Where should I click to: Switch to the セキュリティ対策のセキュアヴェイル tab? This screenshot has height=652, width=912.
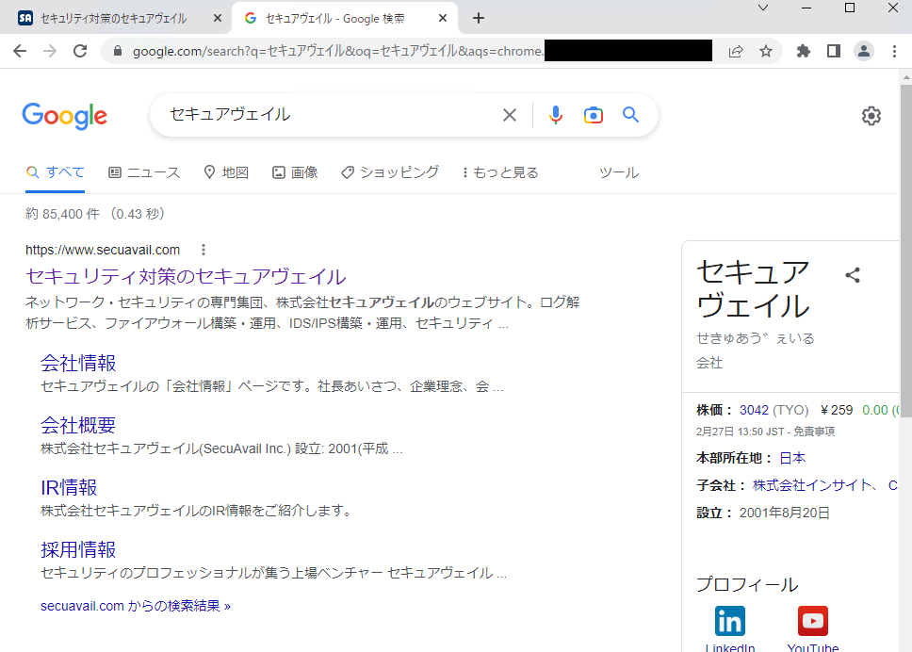114,19
